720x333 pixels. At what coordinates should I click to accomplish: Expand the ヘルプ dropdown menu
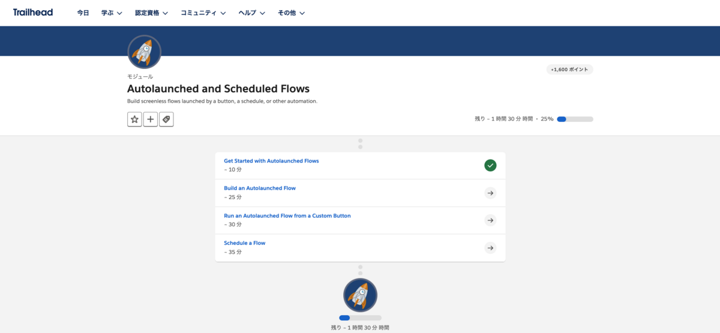252,13
